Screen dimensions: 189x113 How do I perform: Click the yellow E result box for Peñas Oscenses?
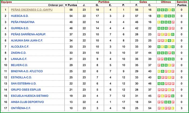pyautogui.click(x=170, y=10)
